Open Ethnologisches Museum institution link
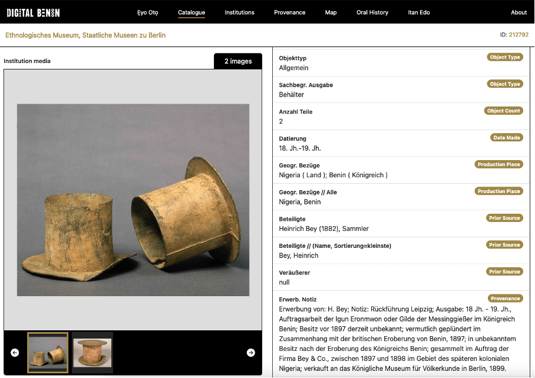The width and height of the screenshot is (535, 378). (85, 35)
